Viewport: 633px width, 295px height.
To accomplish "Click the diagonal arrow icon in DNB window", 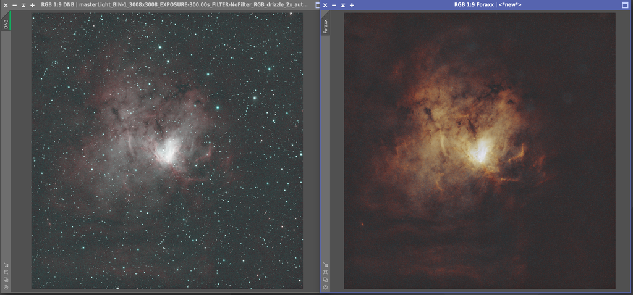I will tap(6, 265).
